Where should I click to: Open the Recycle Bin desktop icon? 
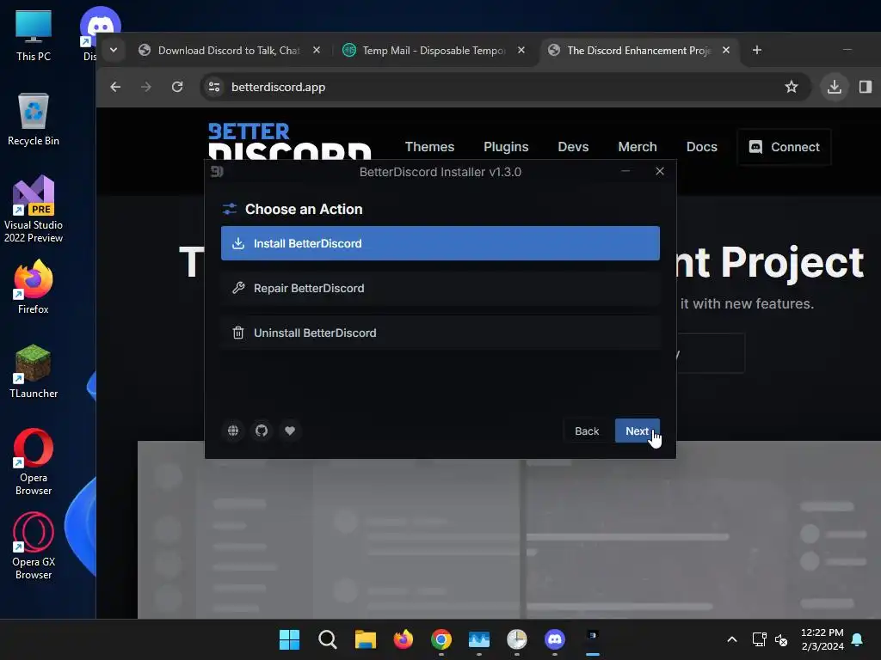coord(34,119)
